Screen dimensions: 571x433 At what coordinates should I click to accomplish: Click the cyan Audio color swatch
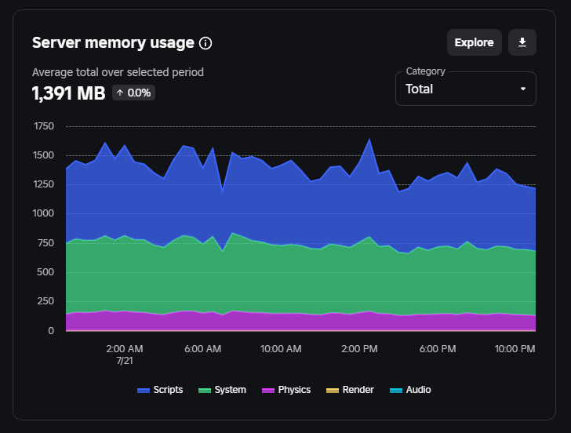coord(396,391)
